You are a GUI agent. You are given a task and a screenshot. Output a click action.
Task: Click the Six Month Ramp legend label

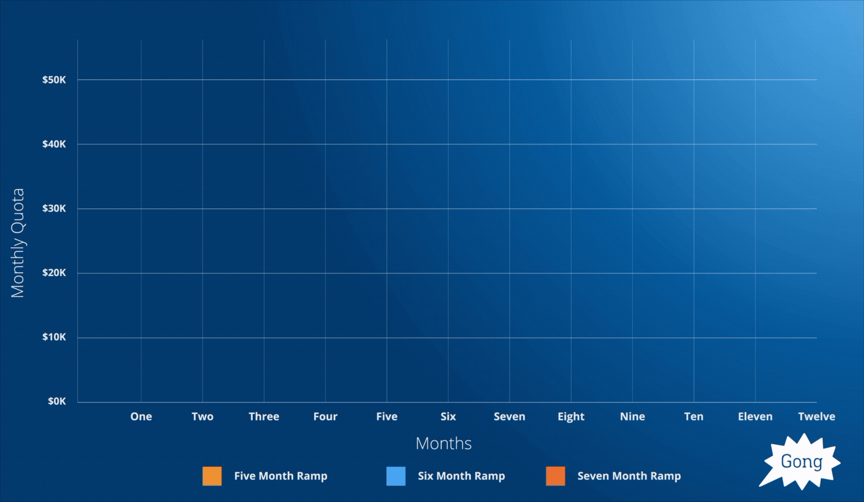[x=461, y=476]
